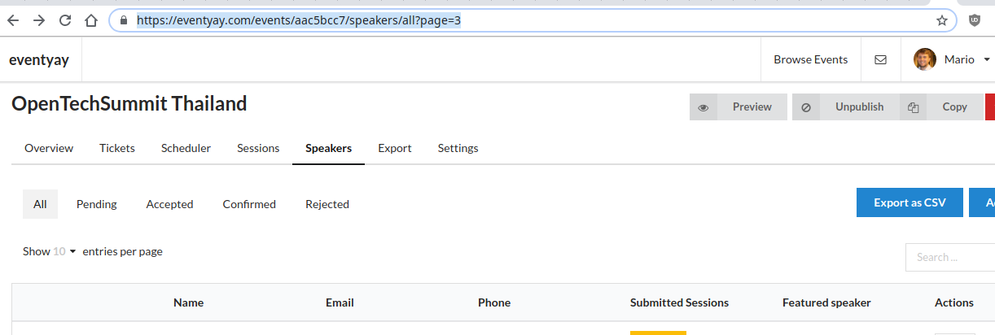Go to eventyay home logo

click(39, 59)
